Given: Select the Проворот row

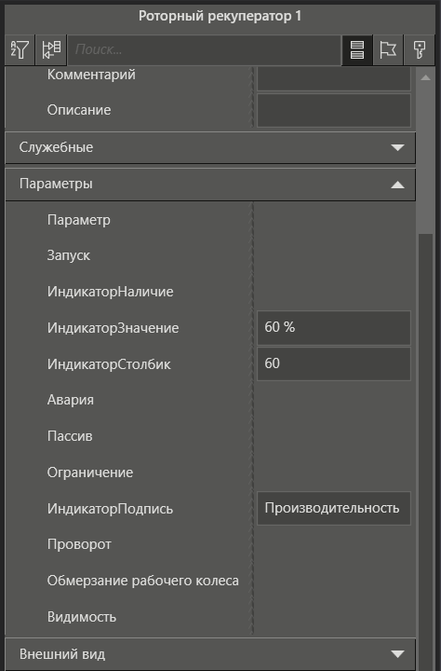Looking at the screenshot, I should tap(210, 544).
